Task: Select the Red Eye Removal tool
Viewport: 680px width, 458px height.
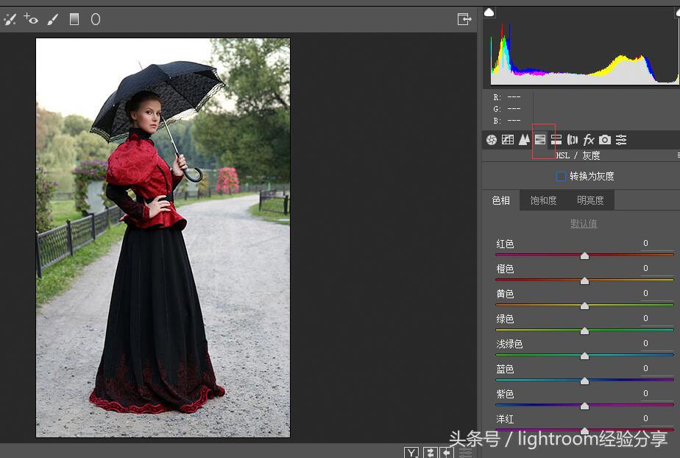Action: 29,19
